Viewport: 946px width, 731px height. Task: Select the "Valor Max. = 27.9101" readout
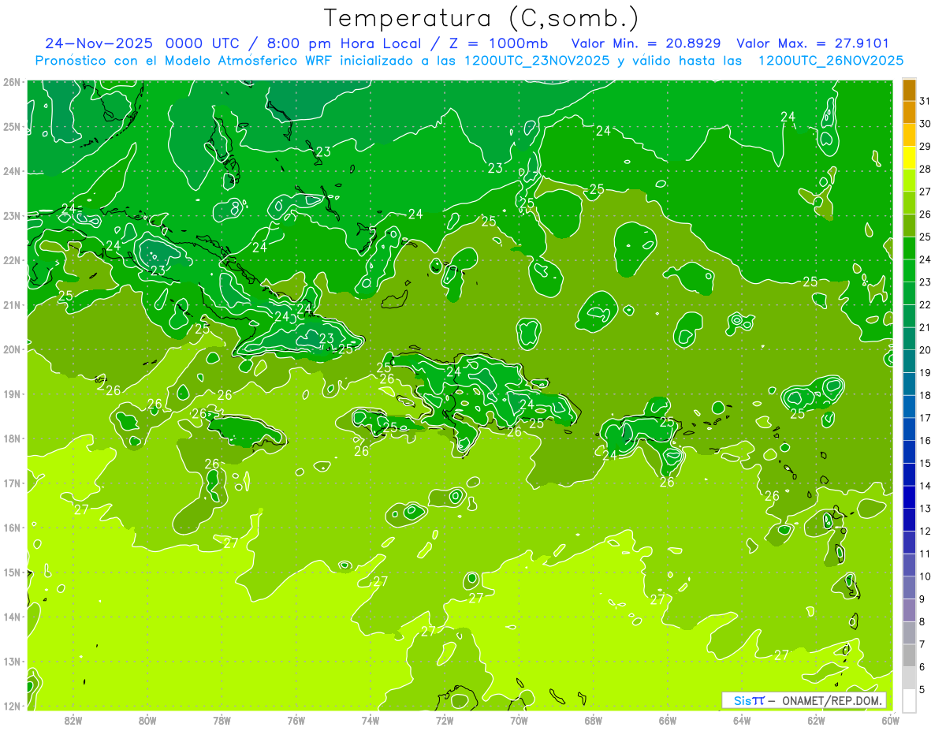(x=813, y=43)
